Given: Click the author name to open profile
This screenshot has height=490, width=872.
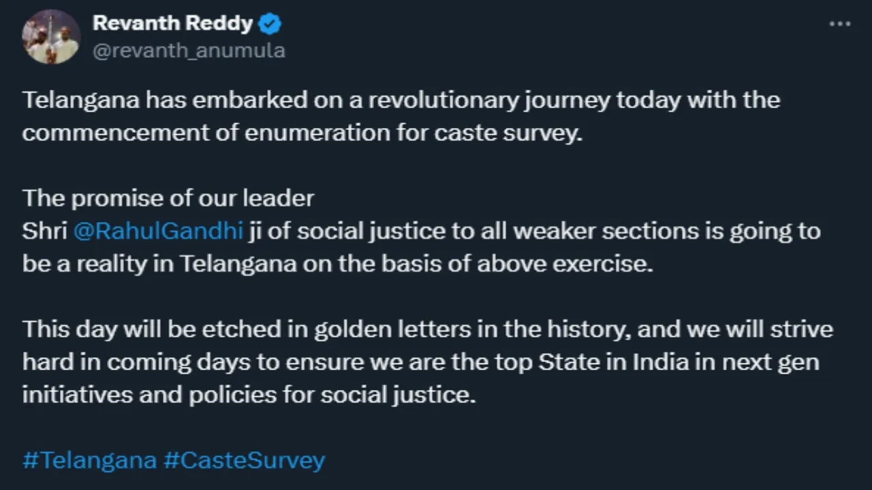Looking at the screenshot, I should [x=173, y=22].
